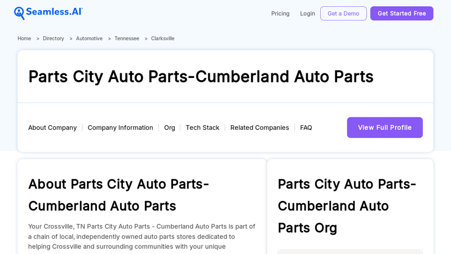Open the Pricing page
The image size is (451, 254).
(x=280, y=14)
